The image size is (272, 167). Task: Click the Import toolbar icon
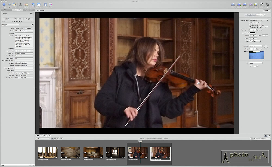[x=10, y=4]
